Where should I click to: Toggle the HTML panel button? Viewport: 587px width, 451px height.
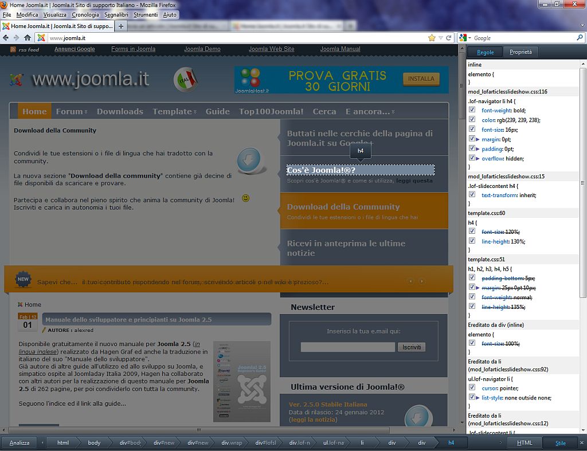525,443
